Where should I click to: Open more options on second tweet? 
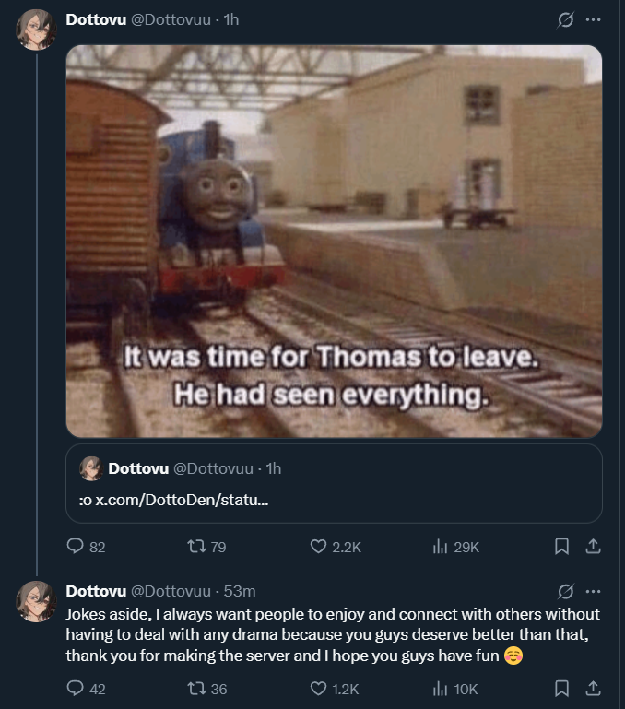[594, 591]
